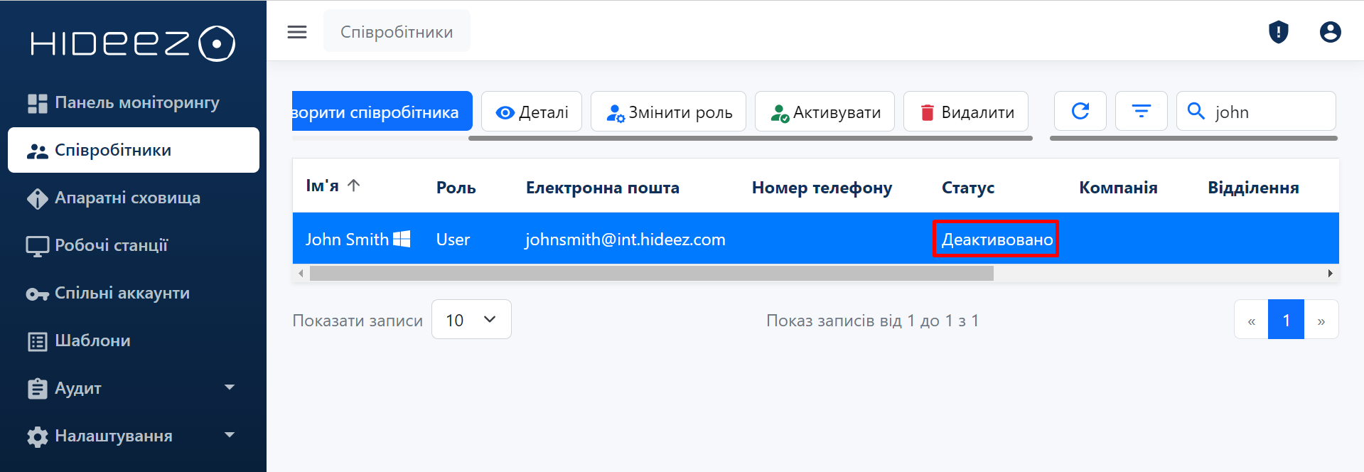Click the refresh table icon

1080,111
